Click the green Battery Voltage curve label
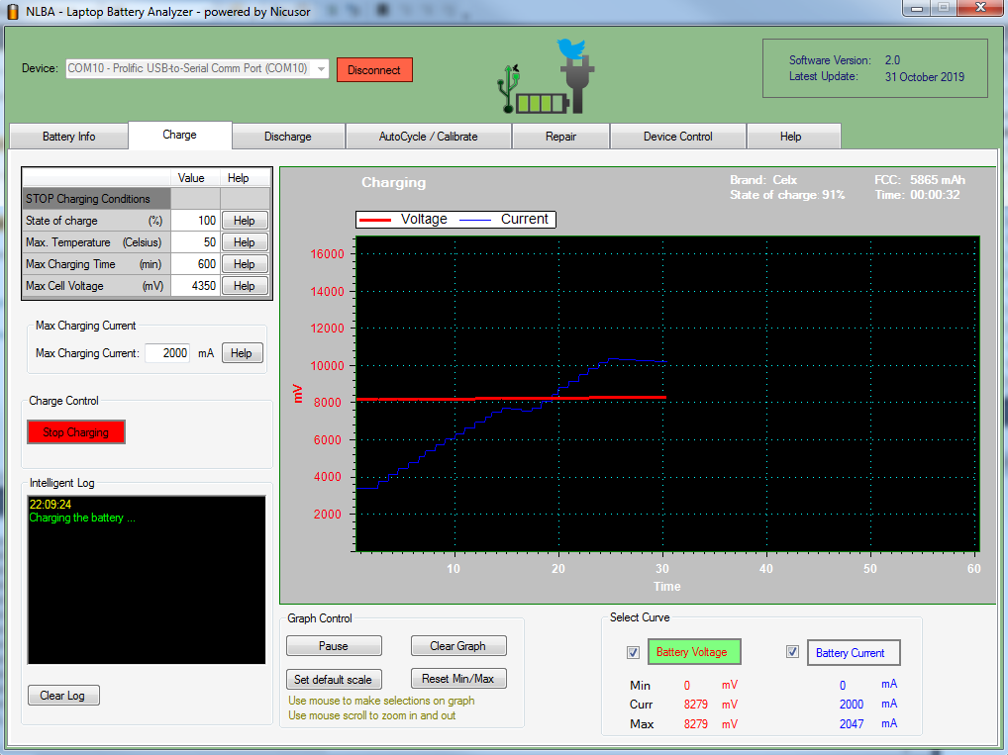The height and width of the screenshot is (755, 1008). tap(693, 651)
